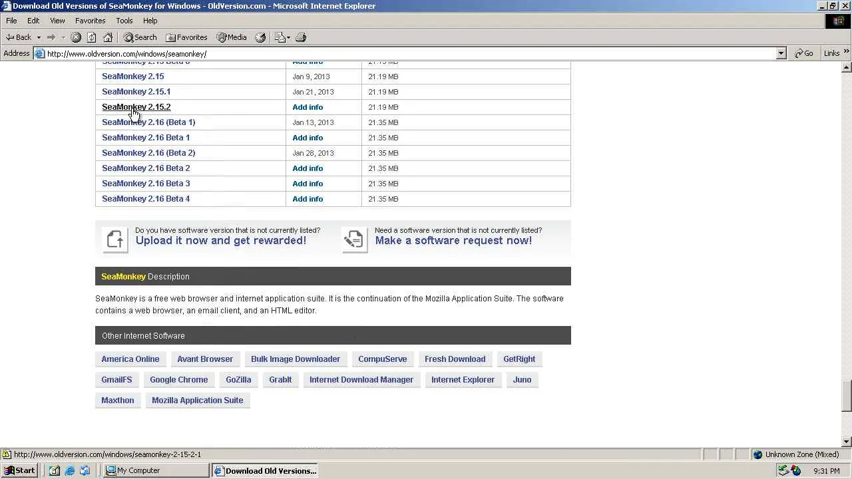Image resolution: width=852 pixels, height=479 pixels.
Task: Click the vertical scrollbar down arrow
Action: click(847, 442)
